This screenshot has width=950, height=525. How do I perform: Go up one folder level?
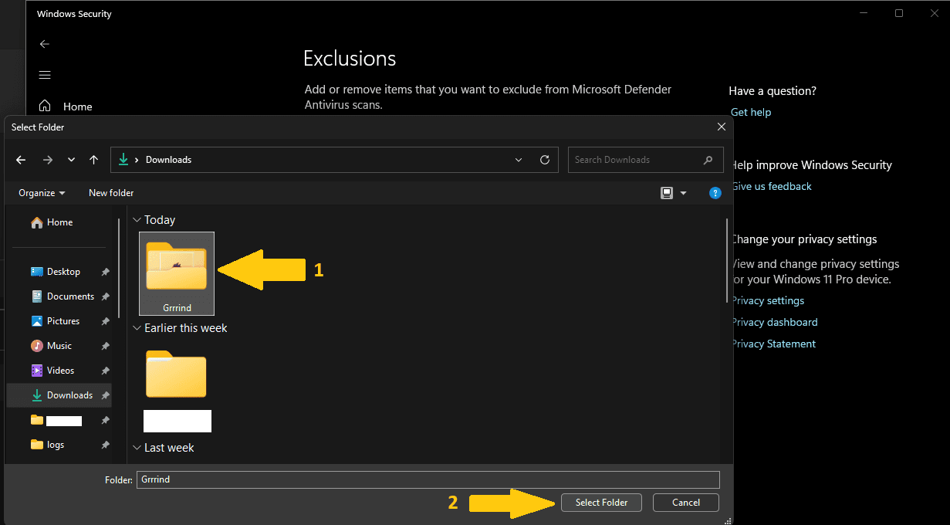click(x=93, y=160)
